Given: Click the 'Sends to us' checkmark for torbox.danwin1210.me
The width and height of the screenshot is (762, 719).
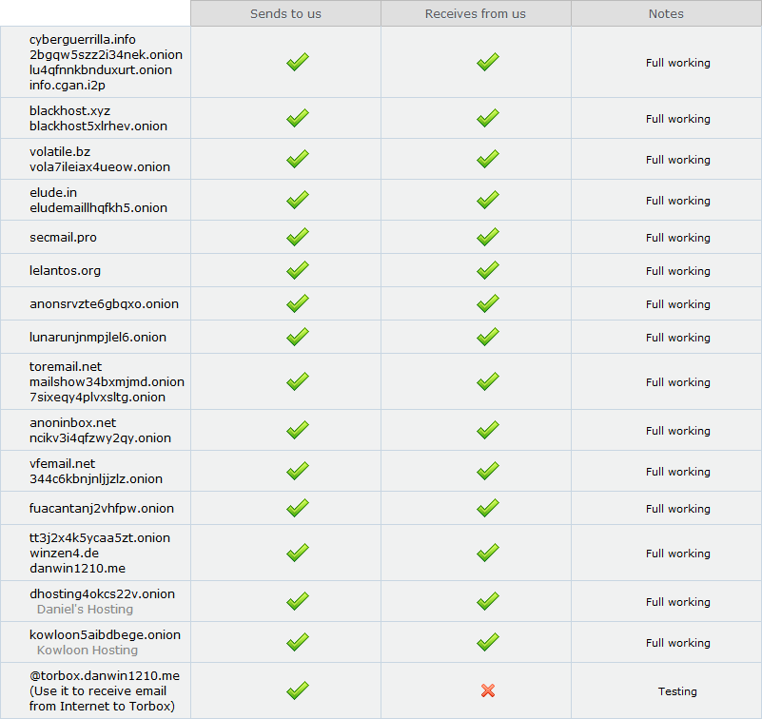Looking at the screenshot, I should click(298, 690).
